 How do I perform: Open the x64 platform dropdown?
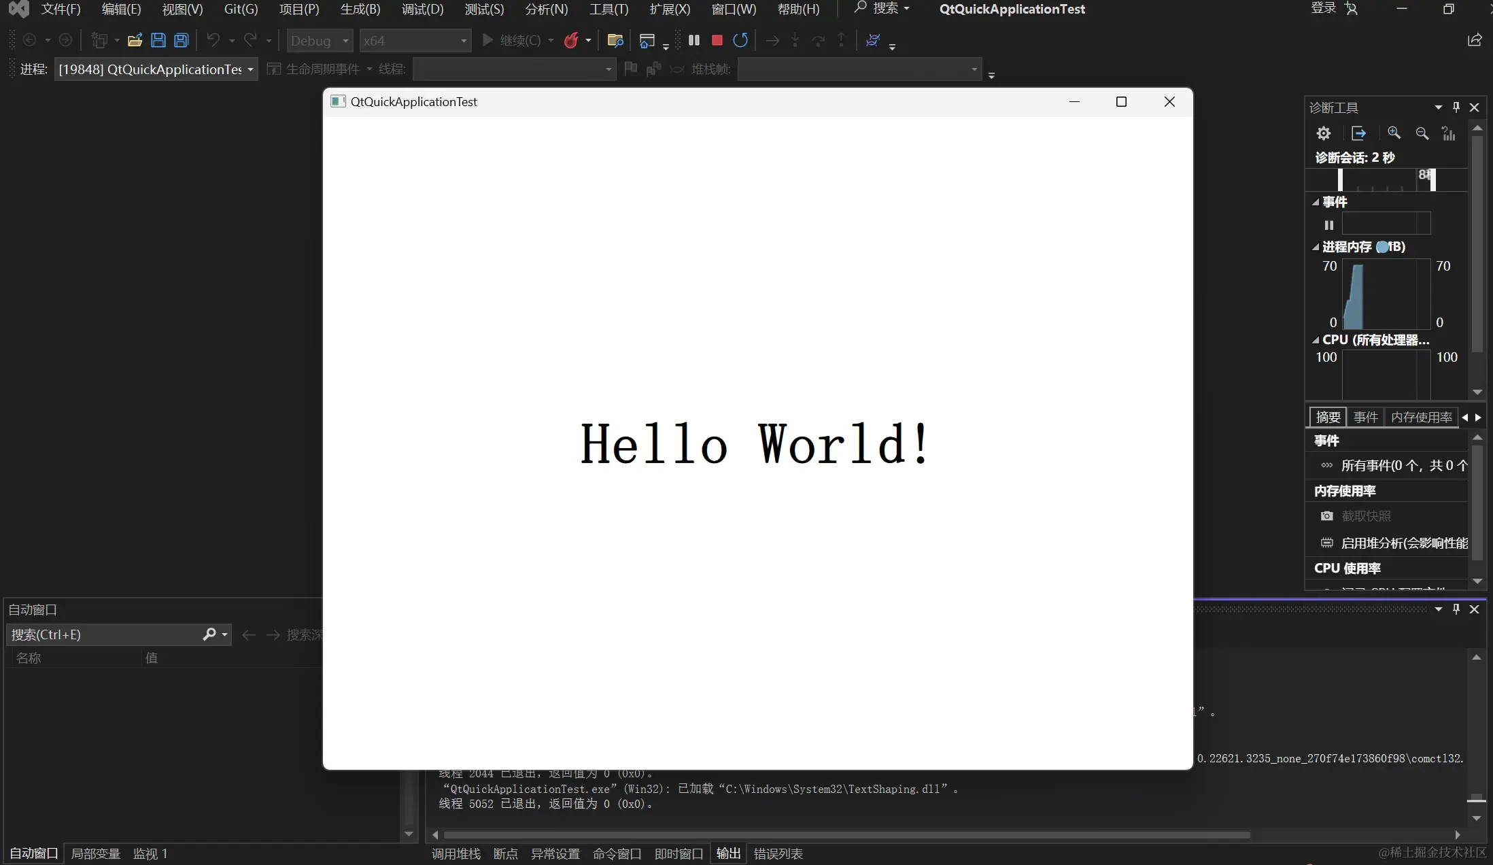[x=415, y=41]
